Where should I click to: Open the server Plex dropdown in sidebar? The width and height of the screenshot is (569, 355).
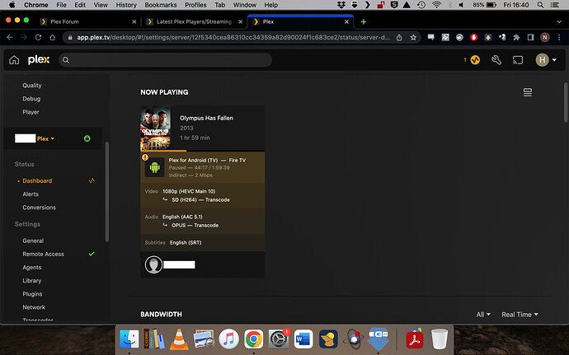coord(45,138)
